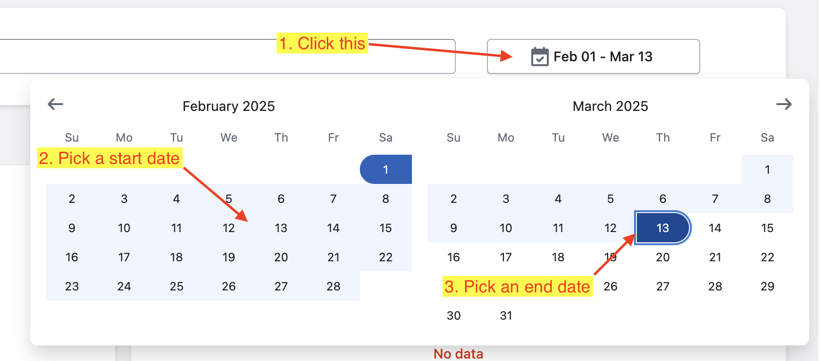Select February 20 date cell
Image resolution: width=820 pixels, height=361 pixels.
pos(281,257)
